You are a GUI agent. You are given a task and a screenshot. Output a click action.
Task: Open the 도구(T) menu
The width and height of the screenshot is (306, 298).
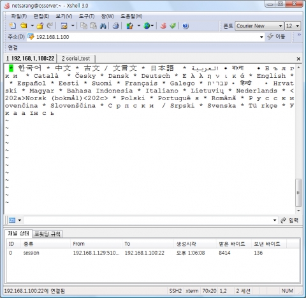pos(87,16)
